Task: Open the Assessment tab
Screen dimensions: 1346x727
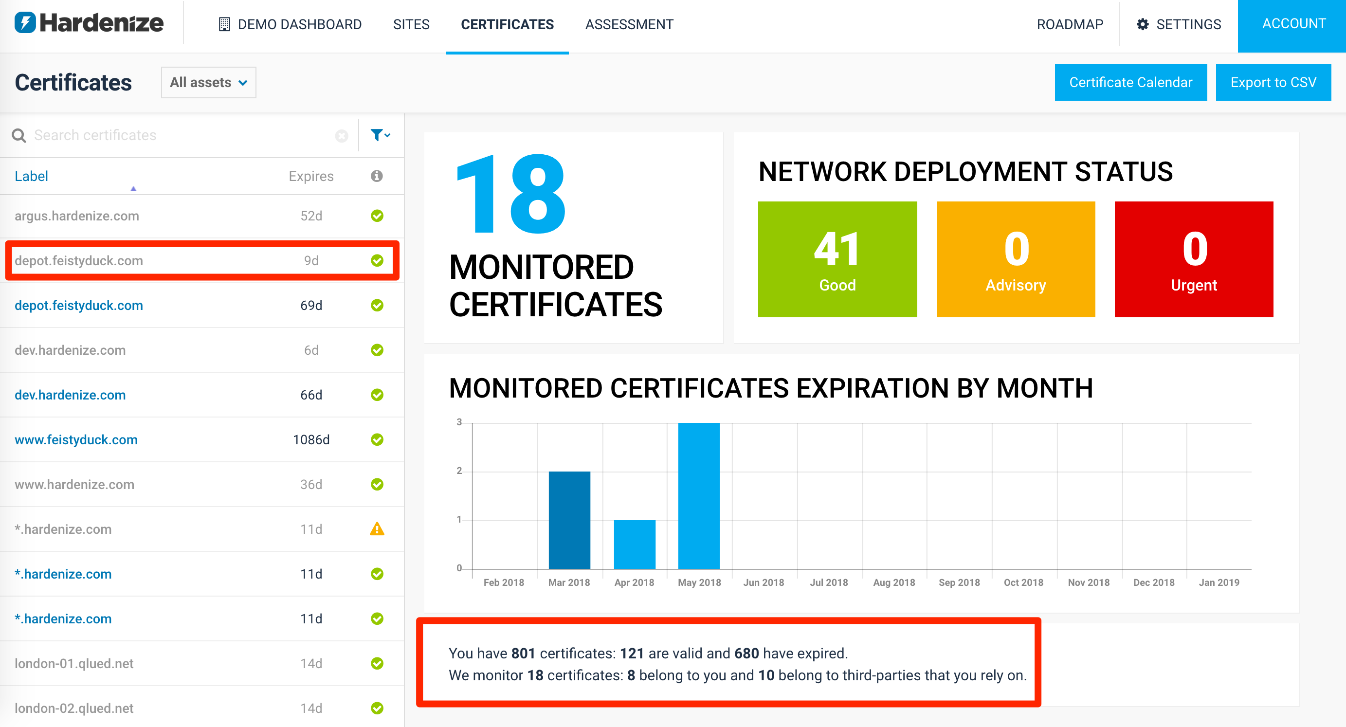Action: 629,24
